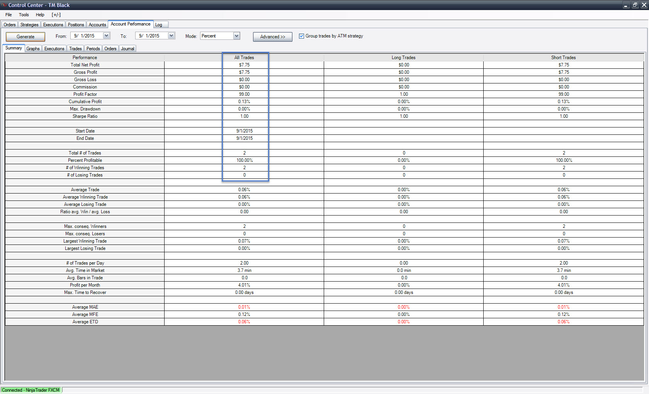This screenshot has width=649, height=394.
Task: Click the Connected - NinjaTrader FXCM status
Action: click(x=31, y=390)
